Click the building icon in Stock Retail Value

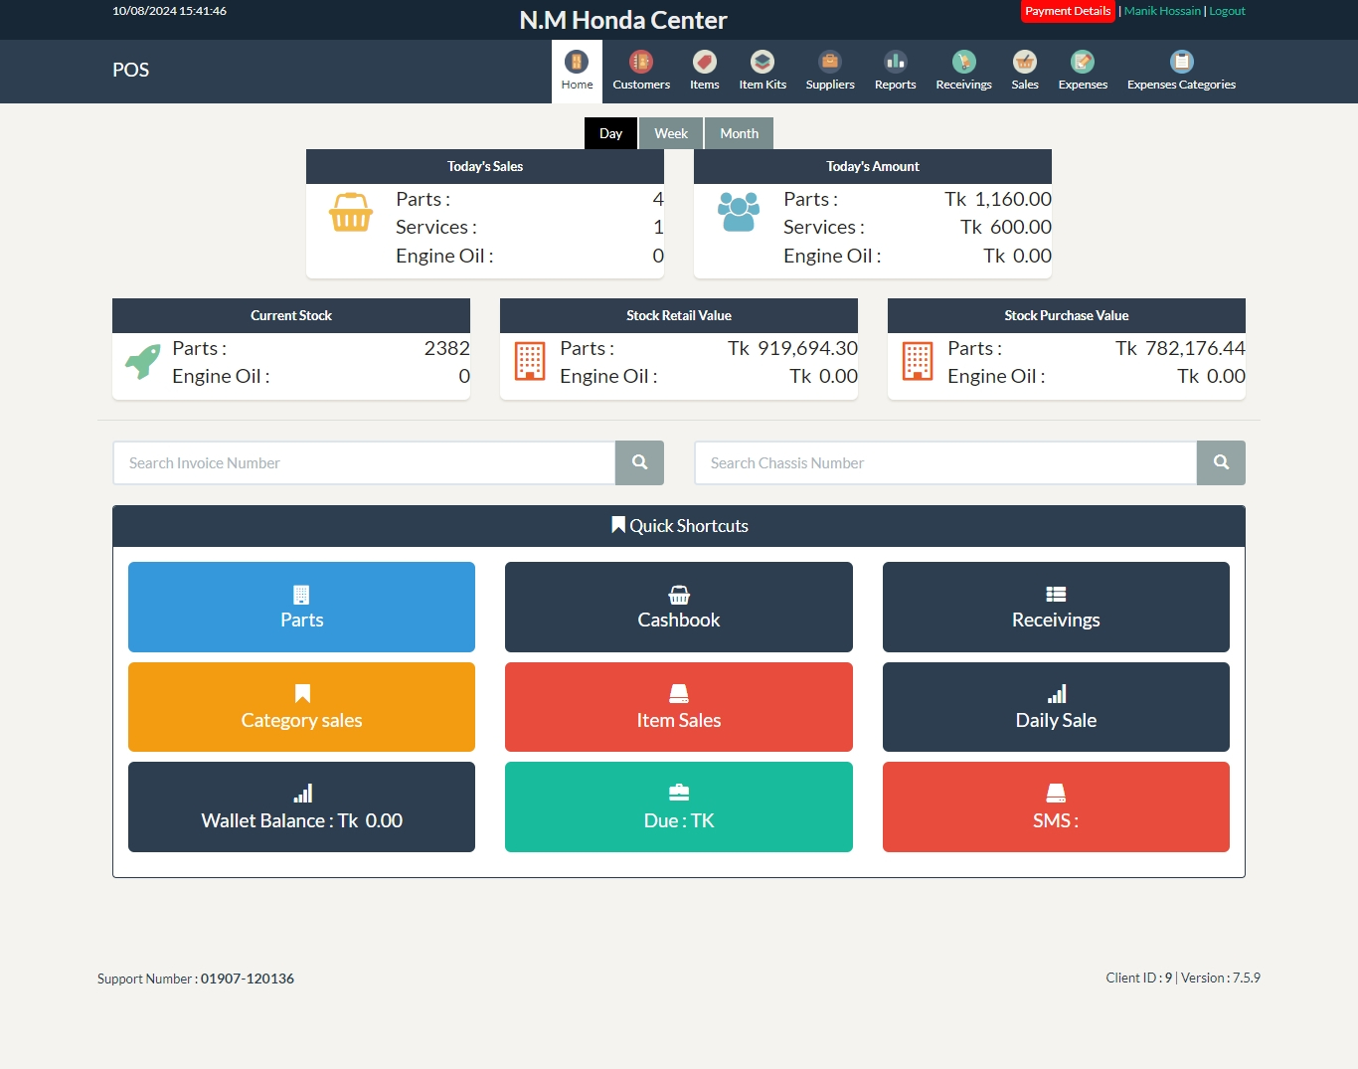point(530,361)
